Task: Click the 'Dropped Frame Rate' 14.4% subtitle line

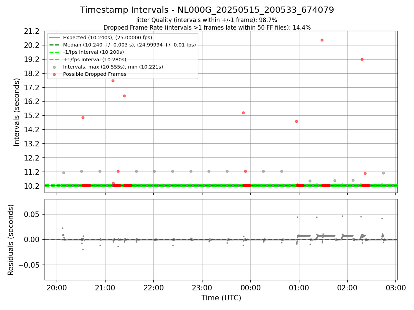Action: [x=207, y=28]
